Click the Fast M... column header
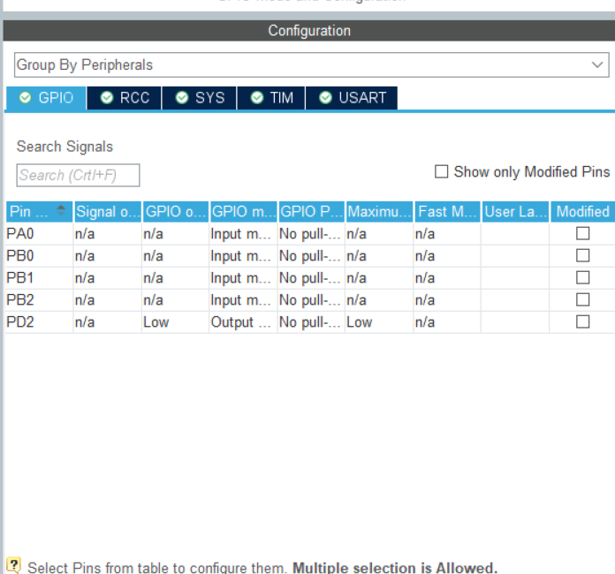The image size is (615, 574). pyautogui.click(x=447, y=212)
